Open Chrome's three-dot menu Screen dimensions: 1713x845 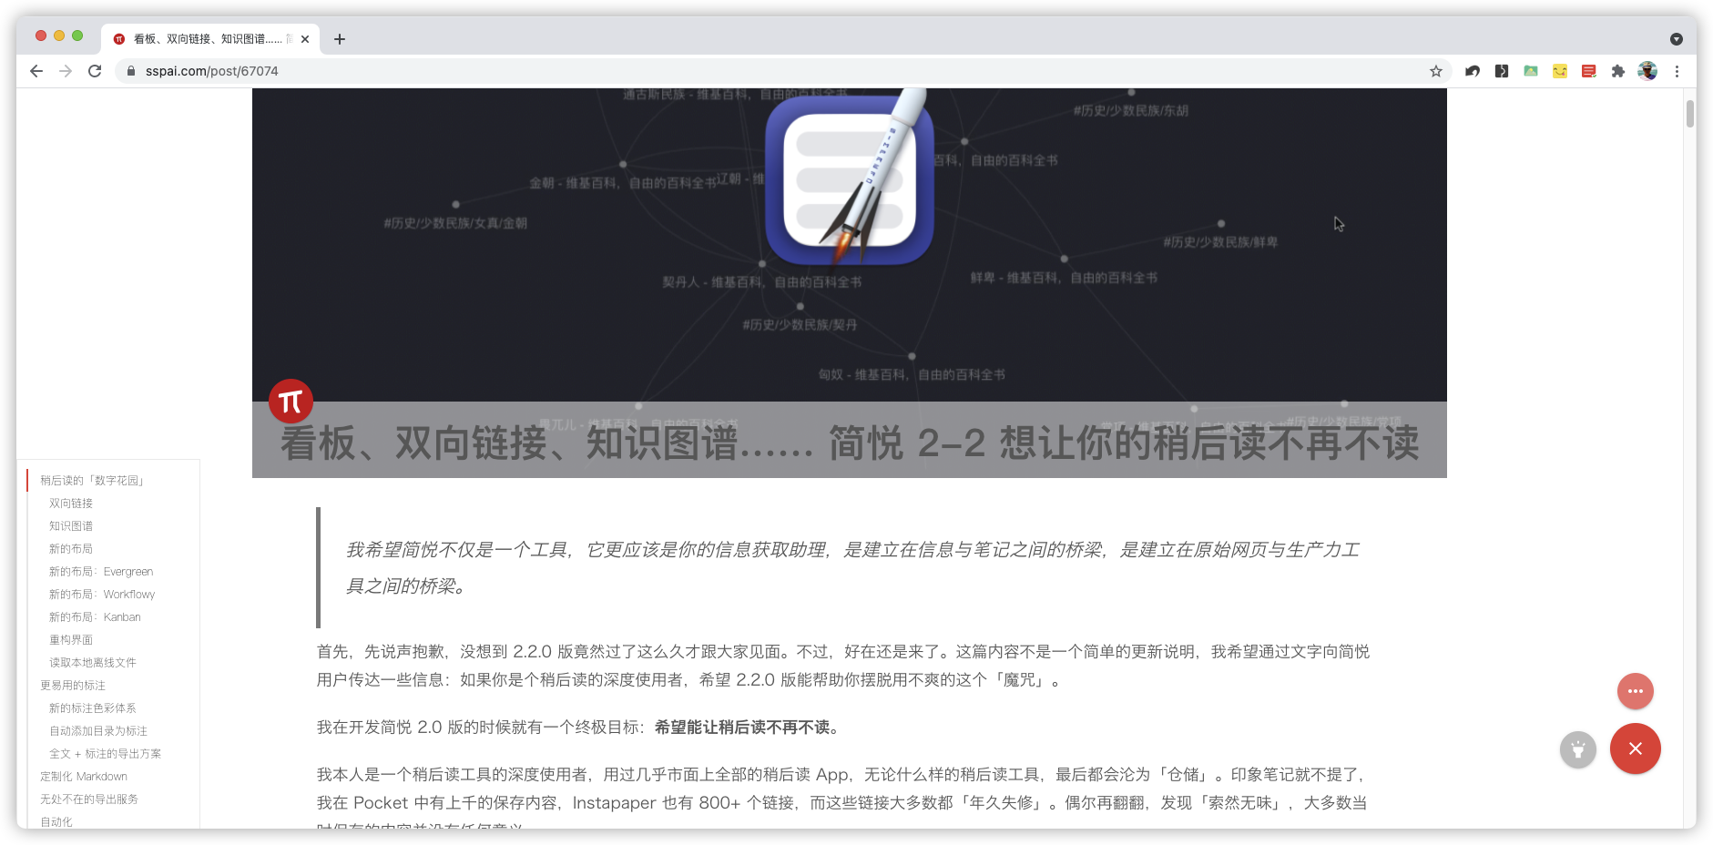[x=1677, y=71]
